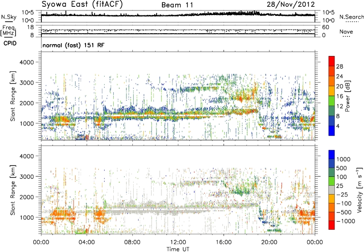The width and height of the screenshot is (364, 252).
Task: Click the velocity colorbar value '1000'
Action: (x=343, y=159)
